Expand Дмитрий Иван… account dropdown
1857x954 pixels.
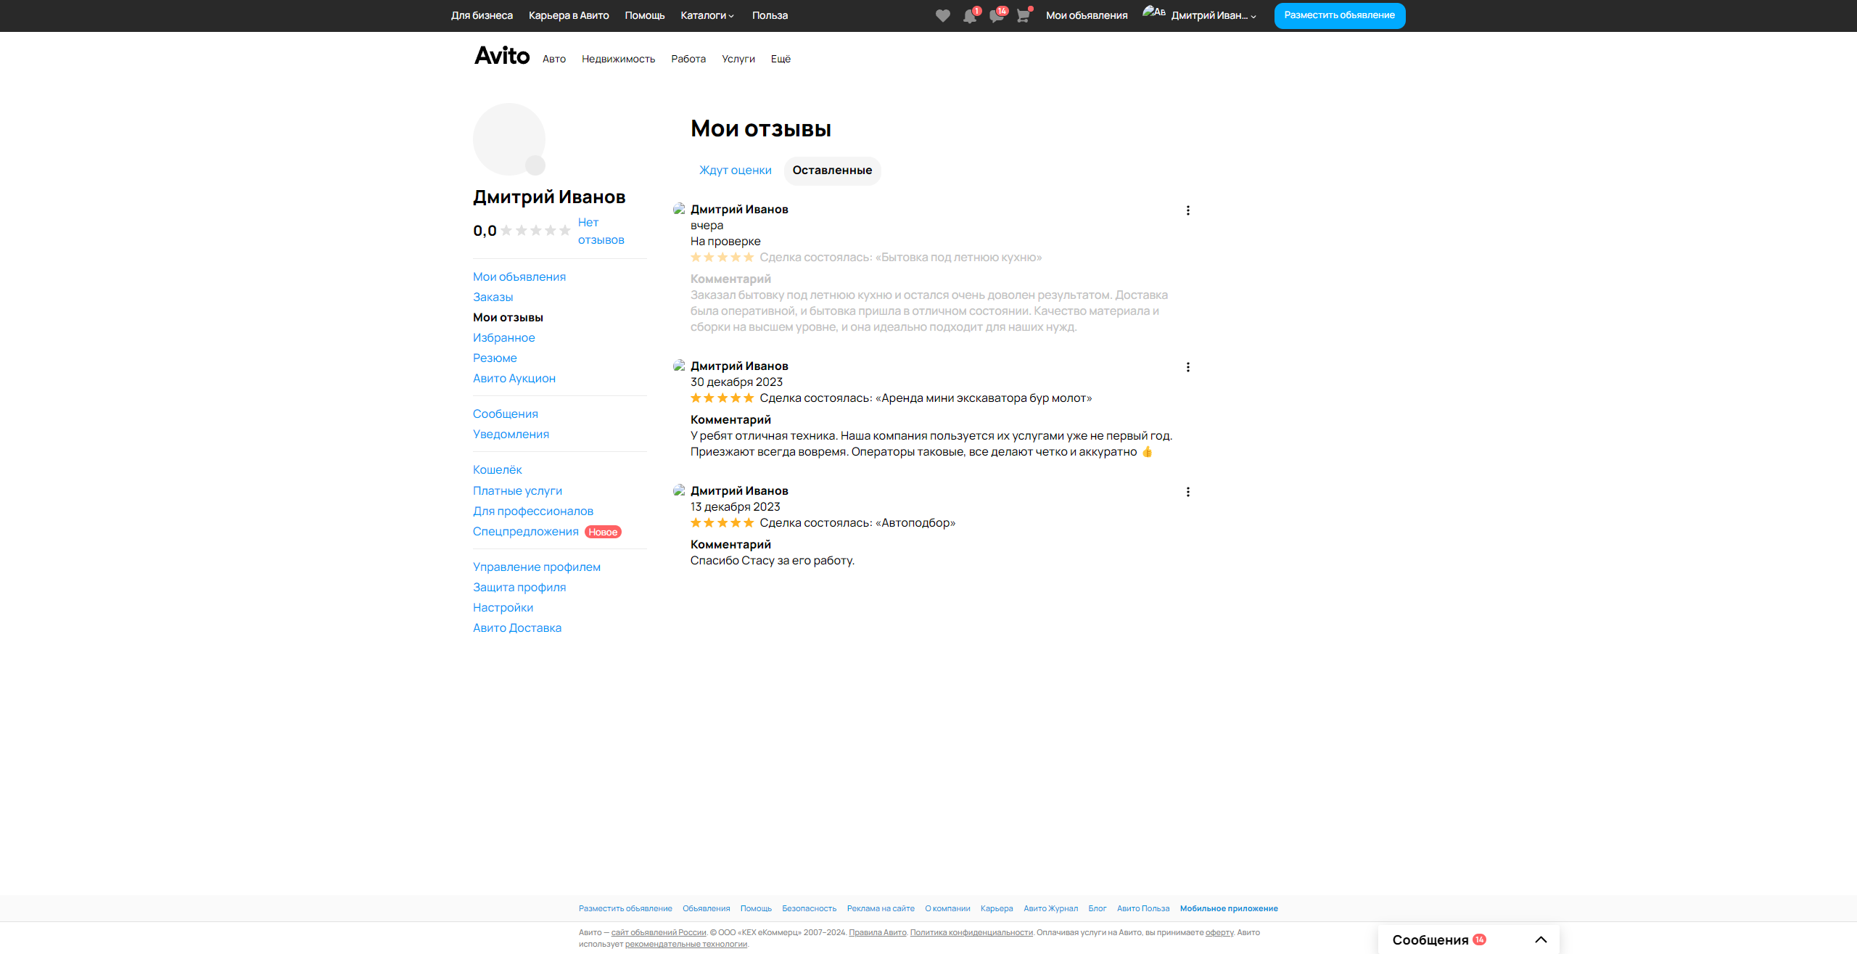1213,15
